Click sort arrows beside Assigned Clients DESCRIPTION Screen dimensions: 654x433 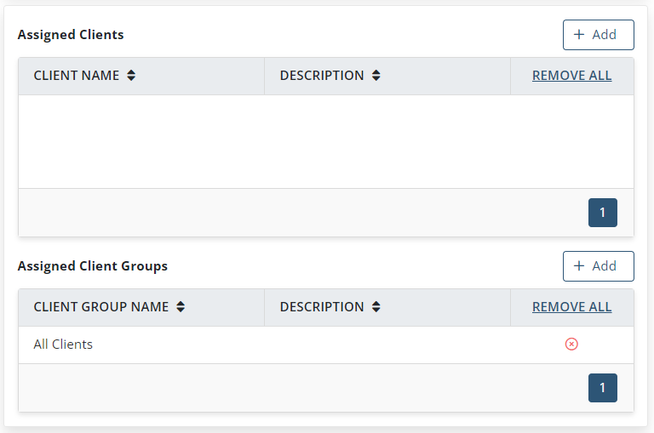[x=376, y=76]
